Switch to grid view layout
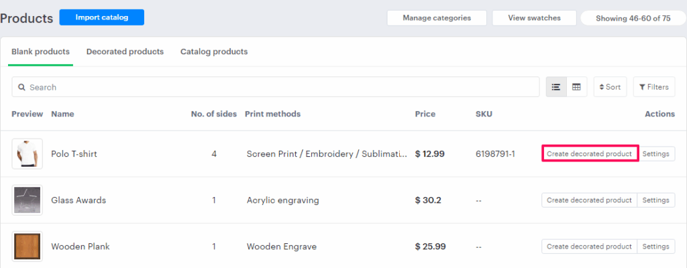The image size is (687, 268). (576, 87)
